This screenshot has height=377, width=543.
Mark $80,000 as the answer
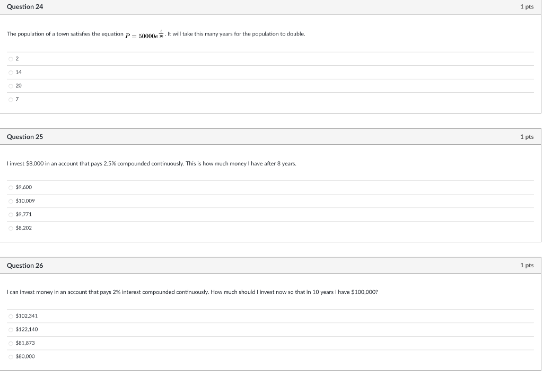[x=11, y=357]
